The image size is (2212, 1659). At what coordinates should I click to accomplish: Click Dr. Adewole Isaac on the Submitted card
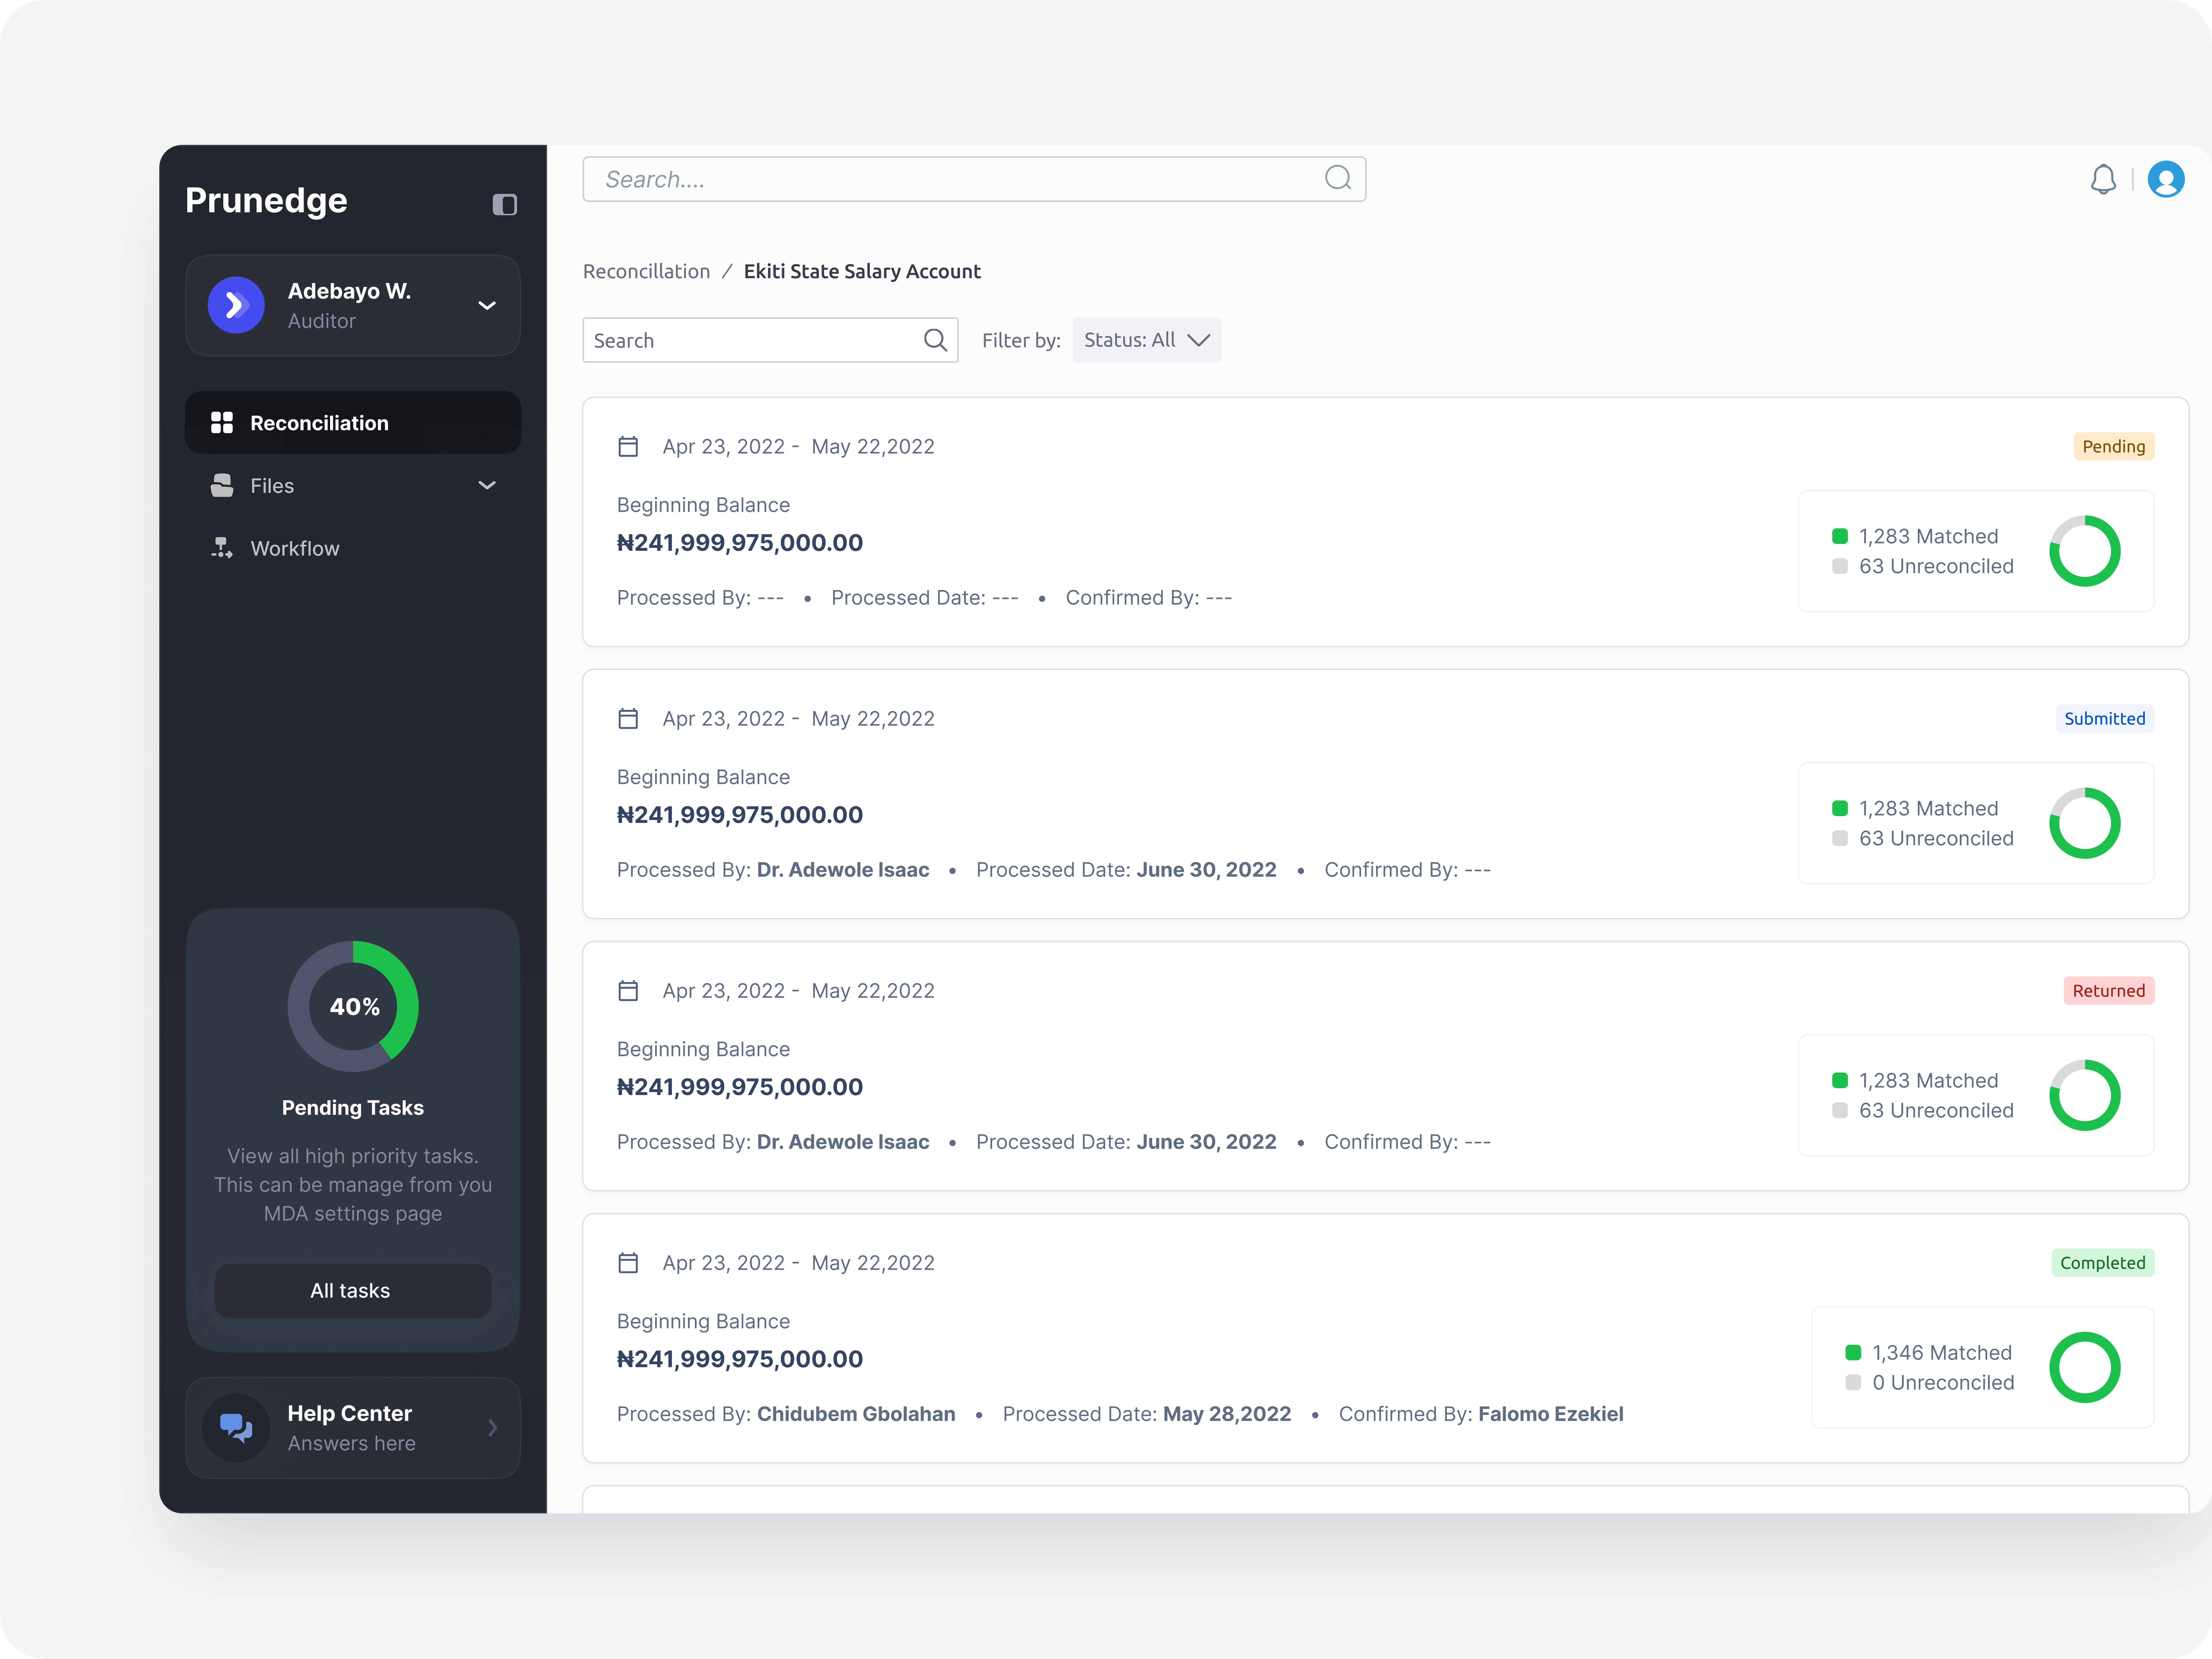pos(843,870)
